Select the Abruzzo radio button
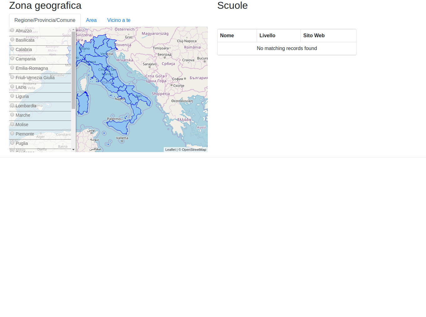426x317 pixels. 12,30
